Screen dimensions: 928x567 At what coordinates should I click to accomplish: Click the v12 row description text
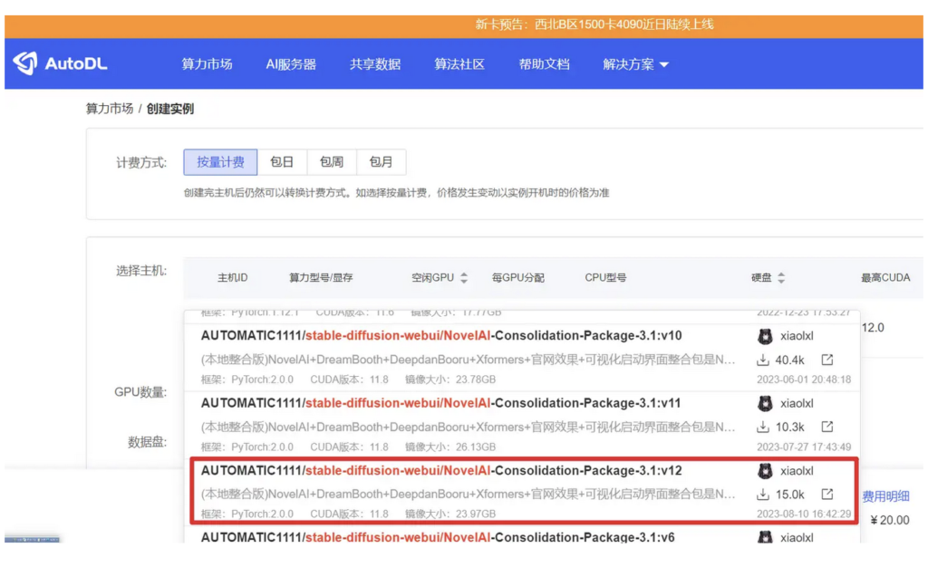468,494
